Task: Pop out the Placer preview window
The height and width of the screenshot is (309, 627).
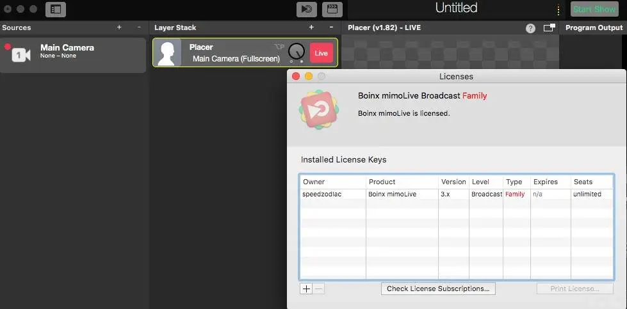Action: (549, 28)
